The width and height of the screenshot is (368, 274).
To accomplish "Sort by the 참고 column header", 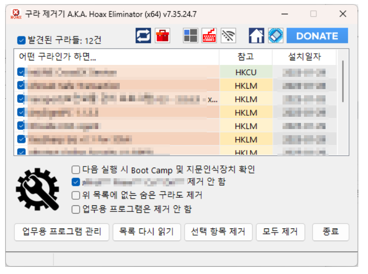I will 246,57.
